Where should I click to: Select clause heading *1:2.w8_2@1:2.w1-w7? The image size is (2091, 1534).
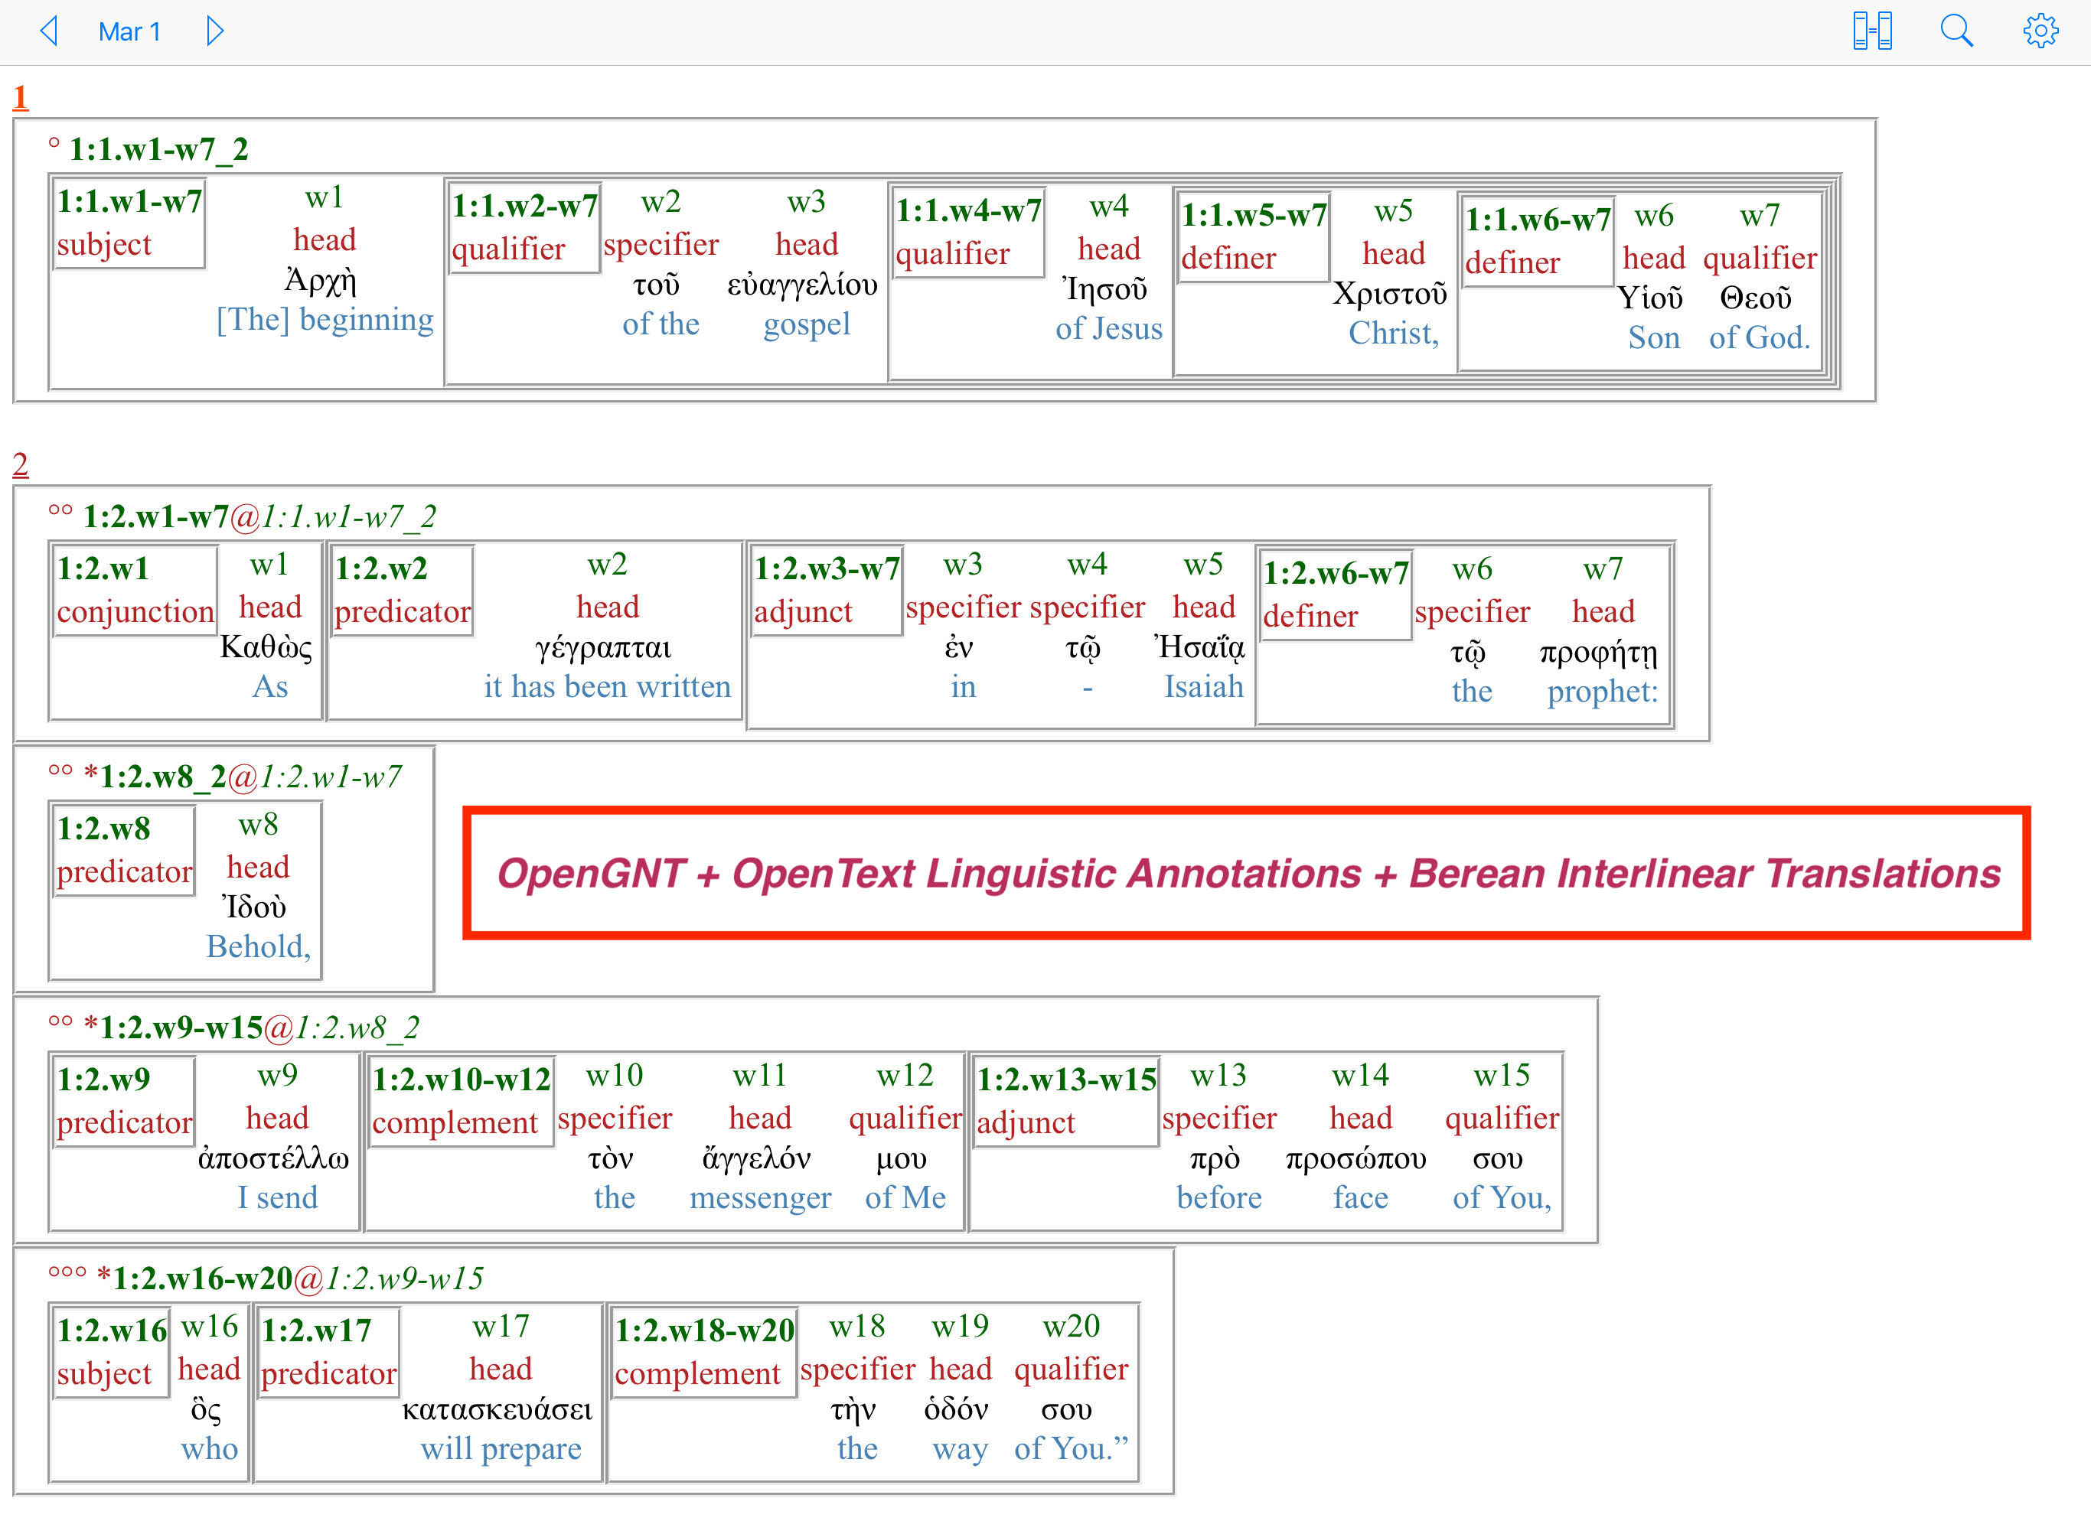242,777
